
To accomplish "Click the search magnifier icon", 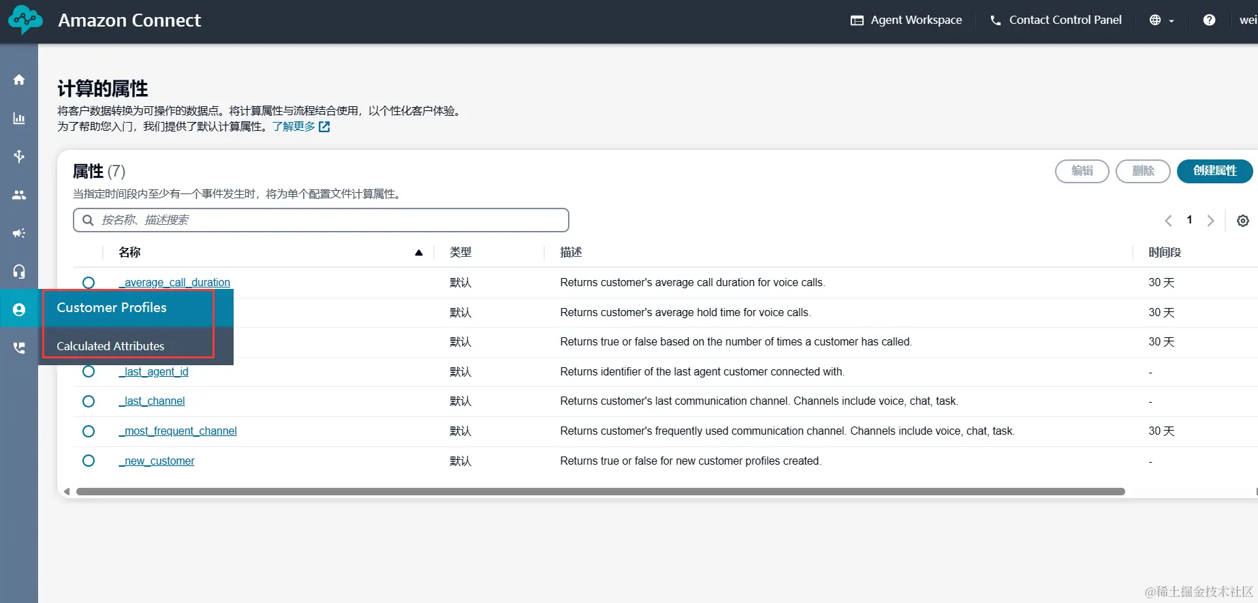I will coord(88,220).
